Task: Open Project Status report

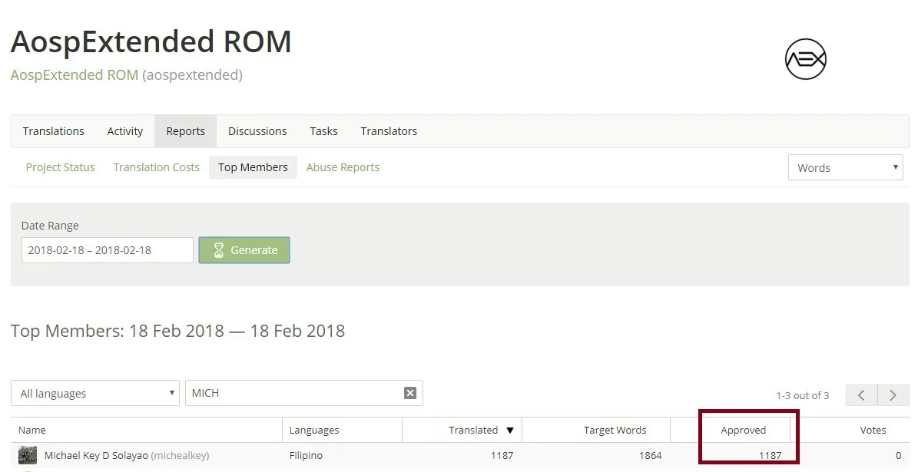Action: tap(60, 167)
